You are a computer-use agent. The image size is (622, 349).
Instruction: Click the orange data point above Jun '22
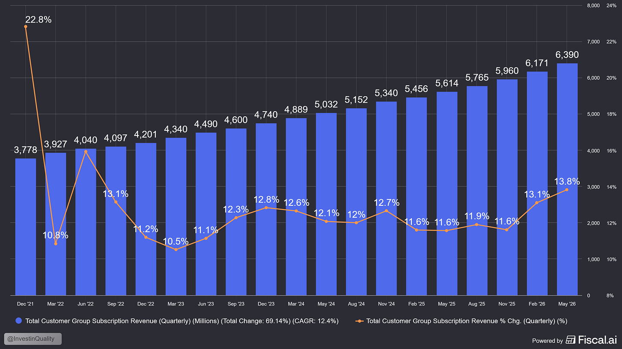(x=86, y=151)
